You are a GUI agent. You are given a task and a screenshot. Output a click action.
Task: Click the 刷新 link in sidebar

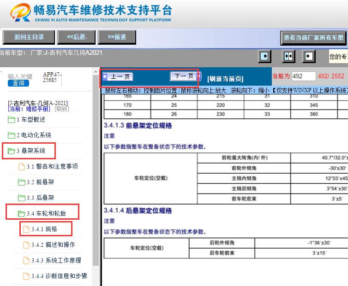(x=61, y=109)
